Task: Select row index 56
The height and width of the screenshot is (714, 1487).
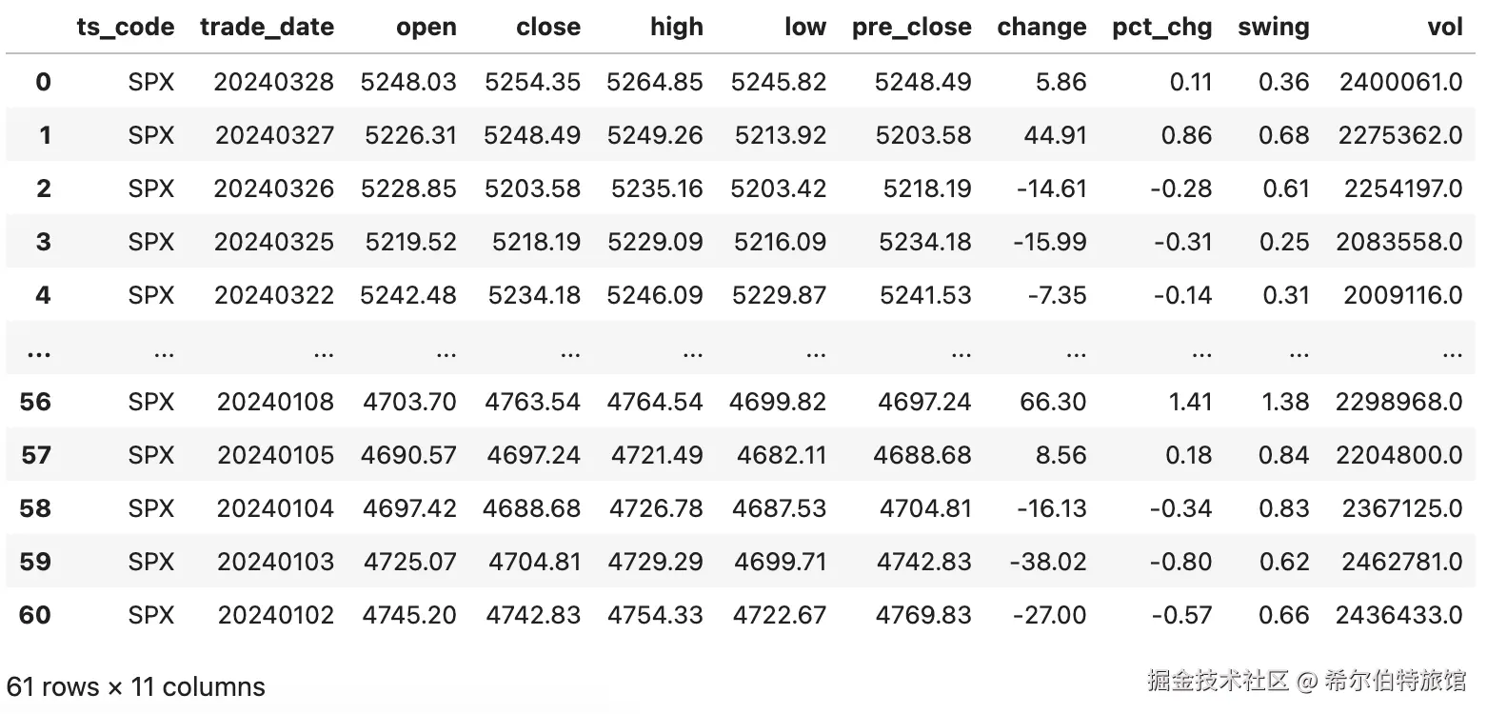Action: point(35,402)
